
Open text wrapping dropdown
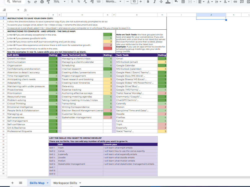pyautogui.click(x=218, y=1)
